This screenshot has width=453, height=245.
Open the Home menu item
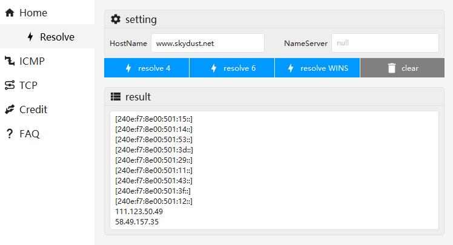tap(33, 12)
